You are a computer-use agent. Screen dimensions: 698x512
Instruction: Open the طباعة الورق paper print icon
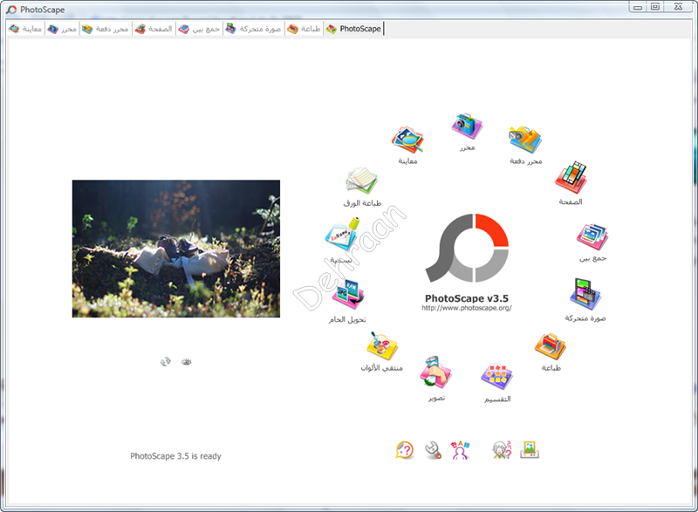362,181
